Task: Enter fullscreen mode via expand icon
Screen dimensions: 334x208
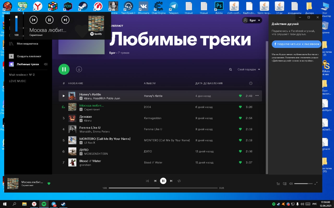Action: 316,183
